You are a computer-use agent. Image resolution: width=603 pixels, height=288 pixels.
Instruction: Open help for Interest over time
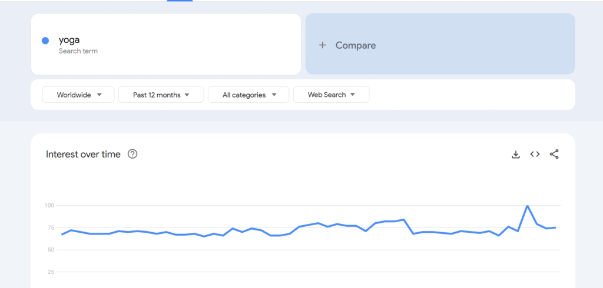pos(132,154)
